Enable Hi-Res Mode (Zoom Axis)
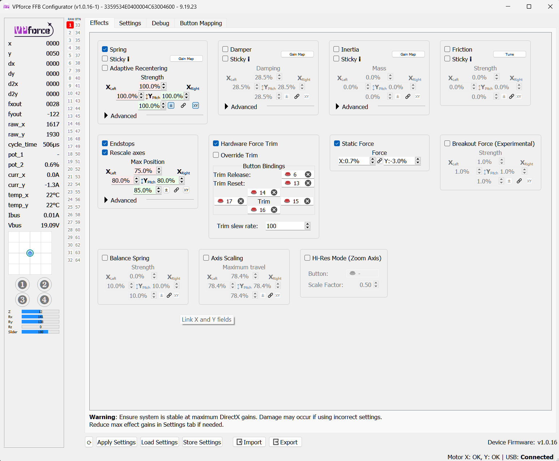Screen dimensions: 559x461 click(307, 258)
